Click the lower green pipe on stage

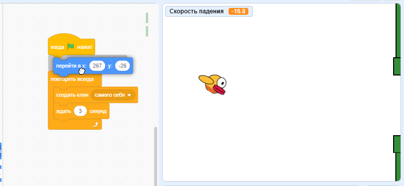click(399, 158)
